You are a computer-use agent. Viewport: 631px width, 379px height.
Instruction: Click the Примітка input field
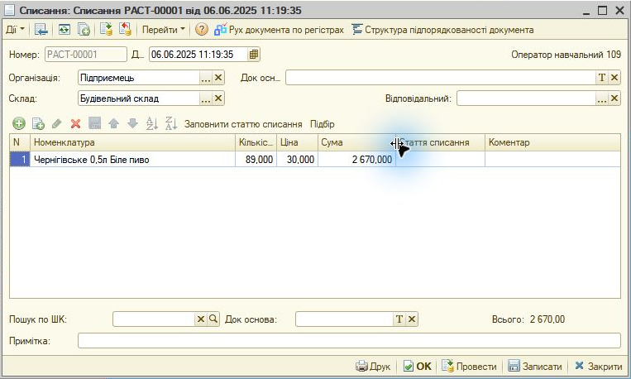[x=349, y=341]
